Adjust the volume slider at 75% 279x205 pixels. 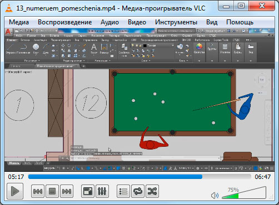click(244, 193)
